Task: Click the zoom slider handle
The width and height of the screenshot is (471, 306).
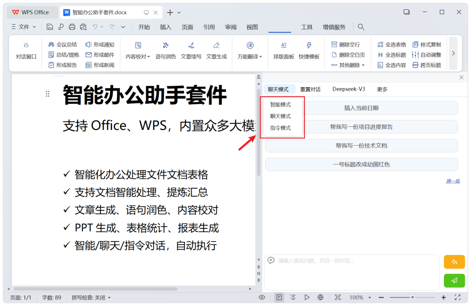Action: (x=413, y=297)
